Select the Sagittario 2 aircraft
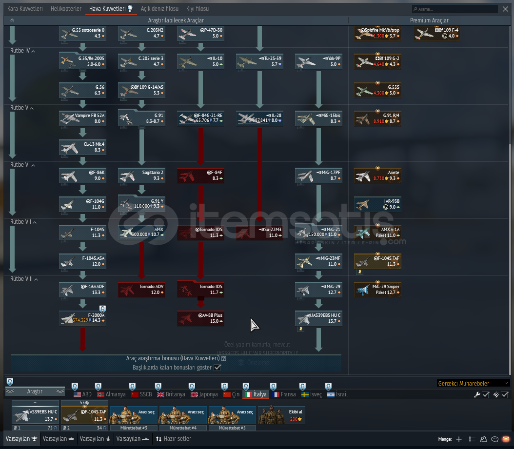Screen dimensions: 514x449 141,176
